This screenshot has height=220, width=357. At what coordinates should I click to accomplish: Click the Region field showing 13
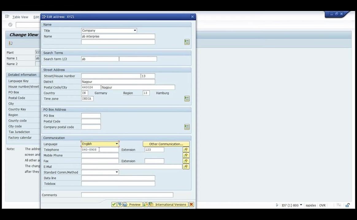point(146,93)
